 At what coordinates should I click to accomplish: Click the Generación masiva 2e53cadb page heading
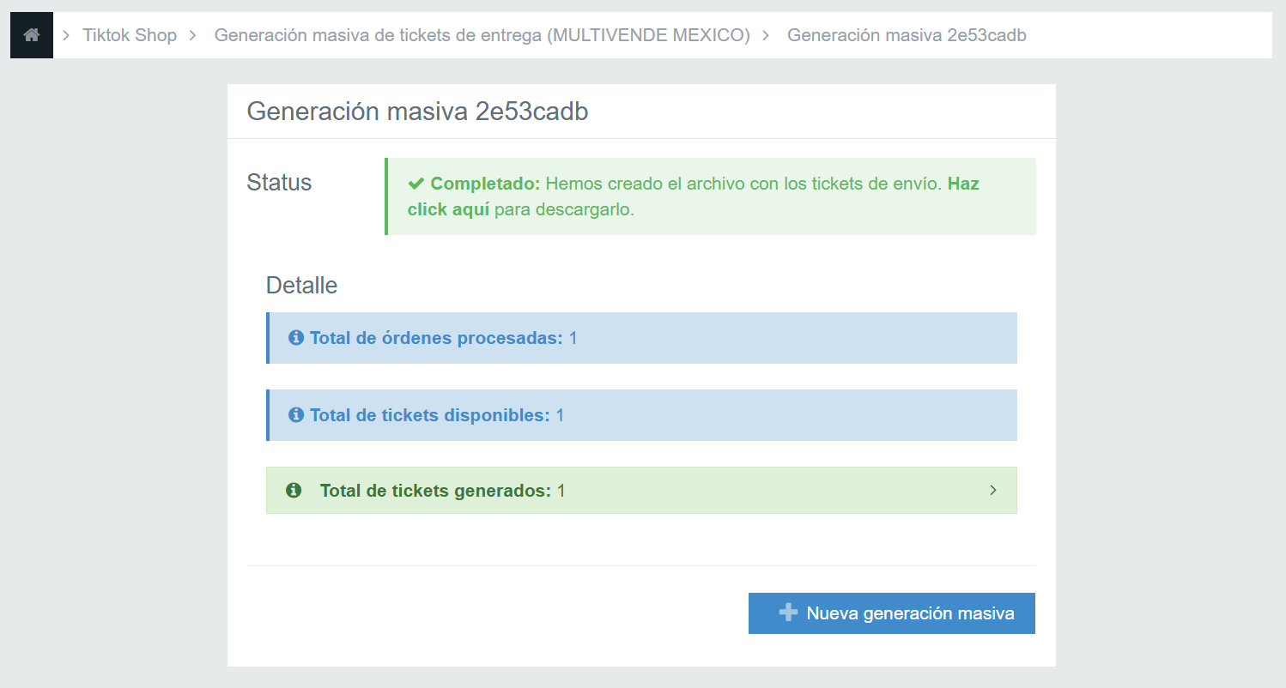(x=417, y=112)
